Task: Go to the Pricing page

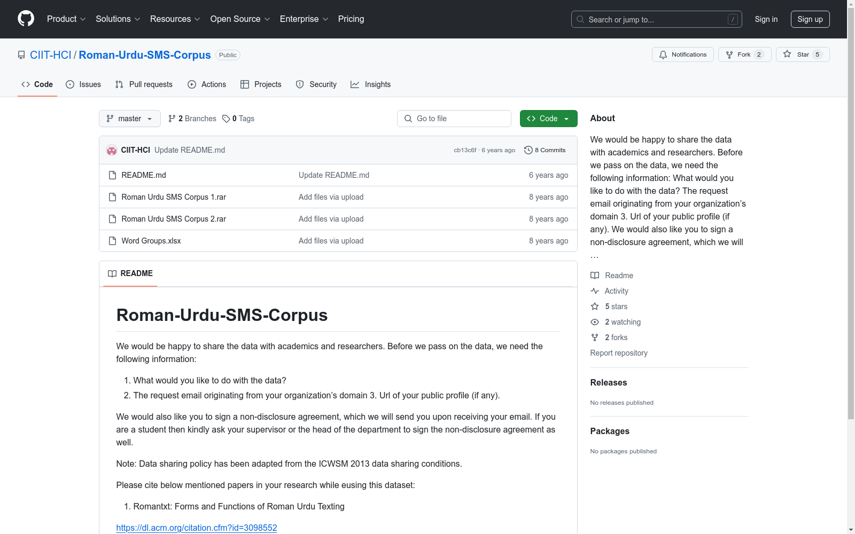Action: [351, 19]
